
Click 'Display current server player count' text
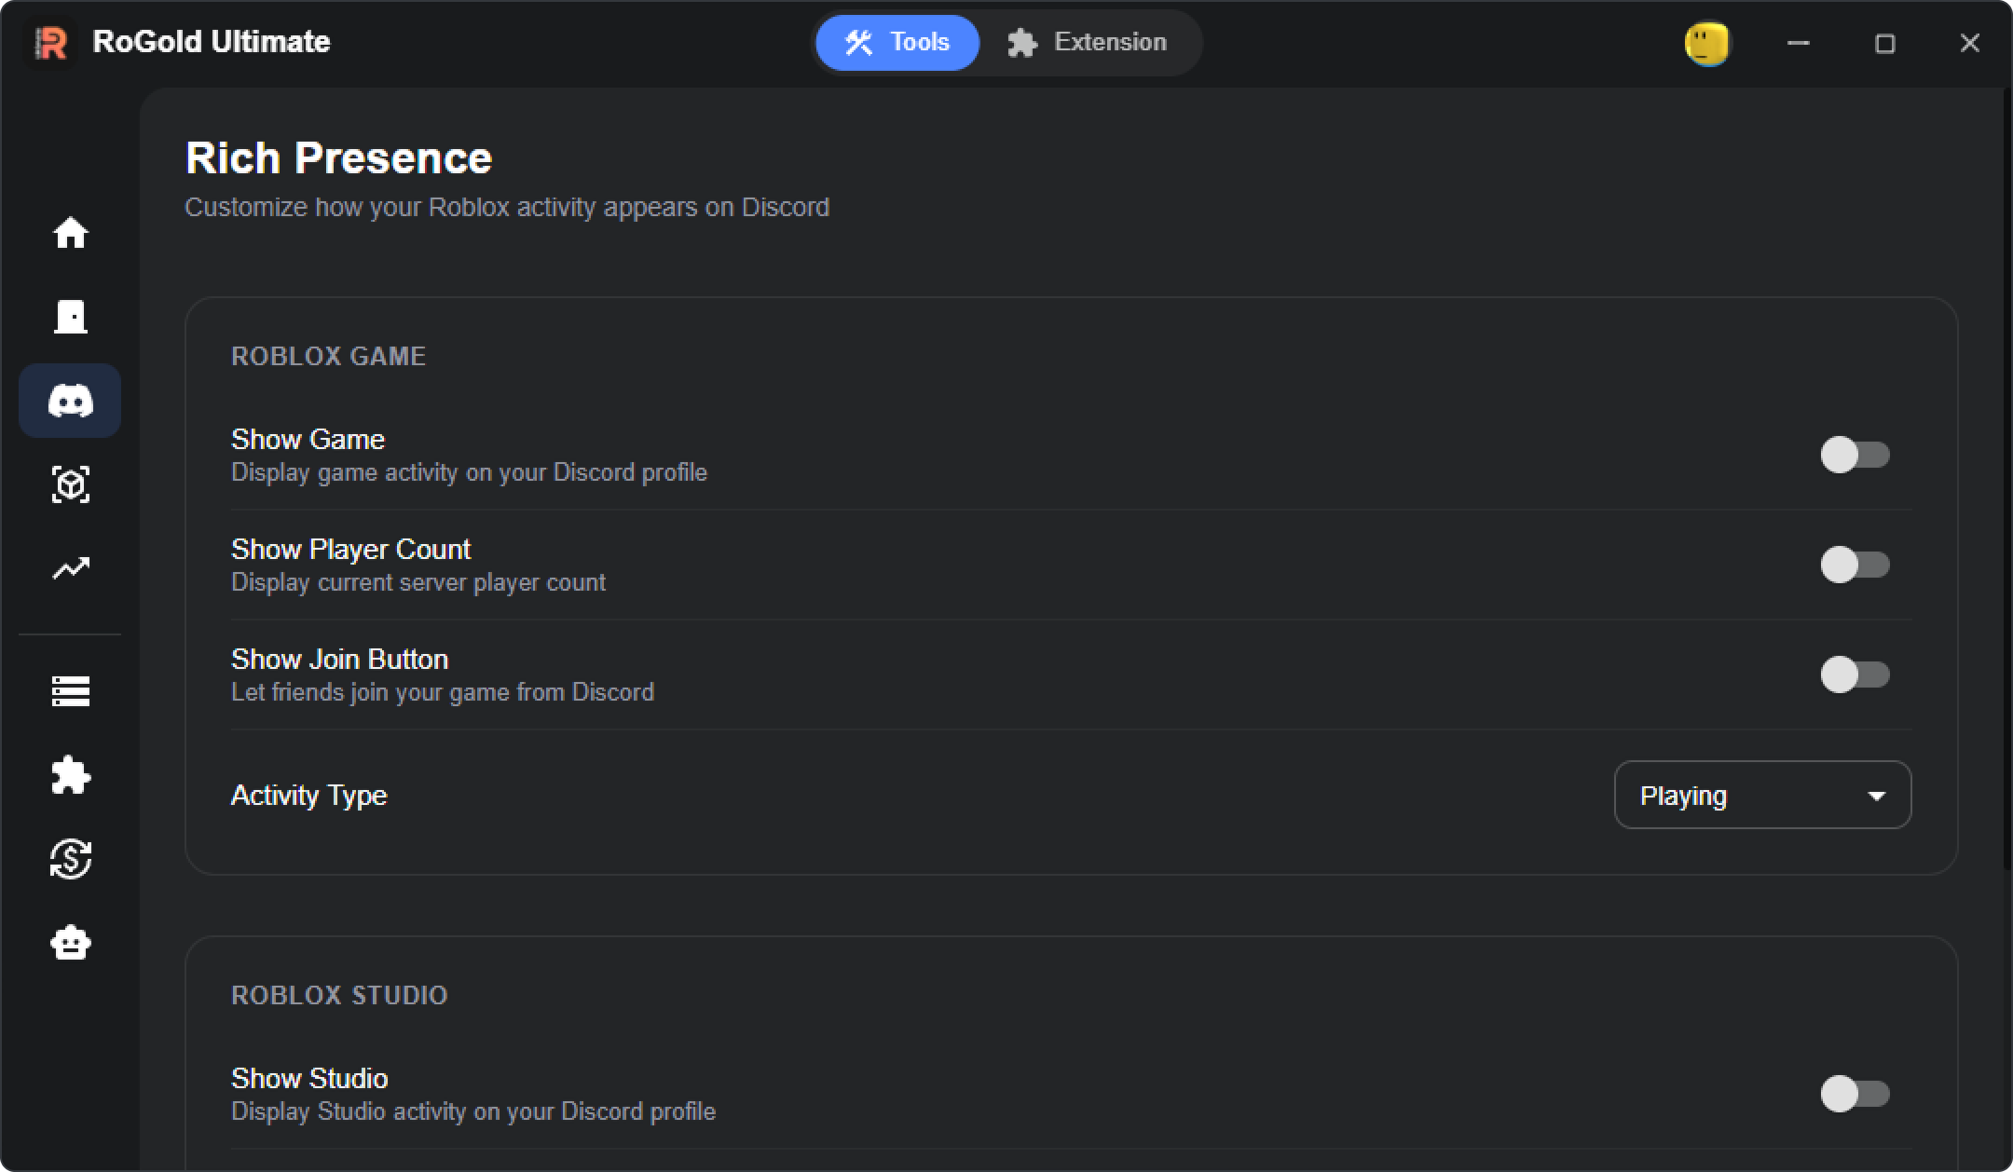418,582
